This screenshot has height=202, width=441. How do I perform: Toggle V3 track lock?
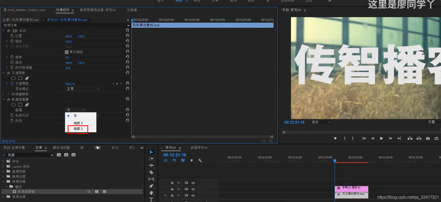[172, 183]
